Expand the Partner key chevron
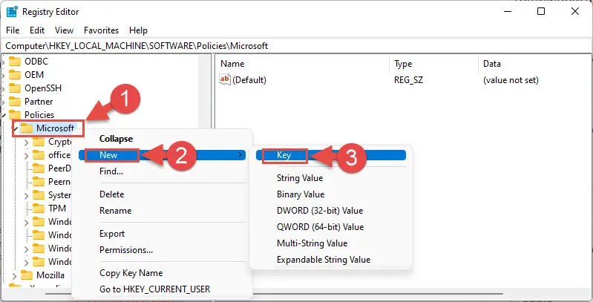Screen dimensions: 593x302 pos(3,102)
